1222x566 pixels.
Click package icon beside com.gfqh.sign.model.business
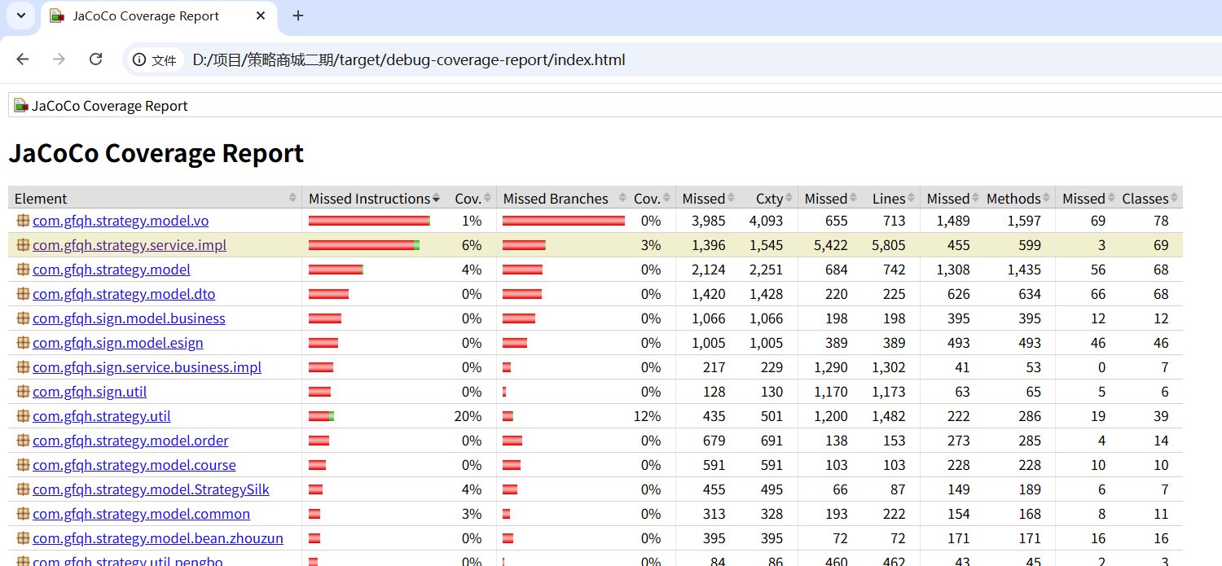point(23,318)
